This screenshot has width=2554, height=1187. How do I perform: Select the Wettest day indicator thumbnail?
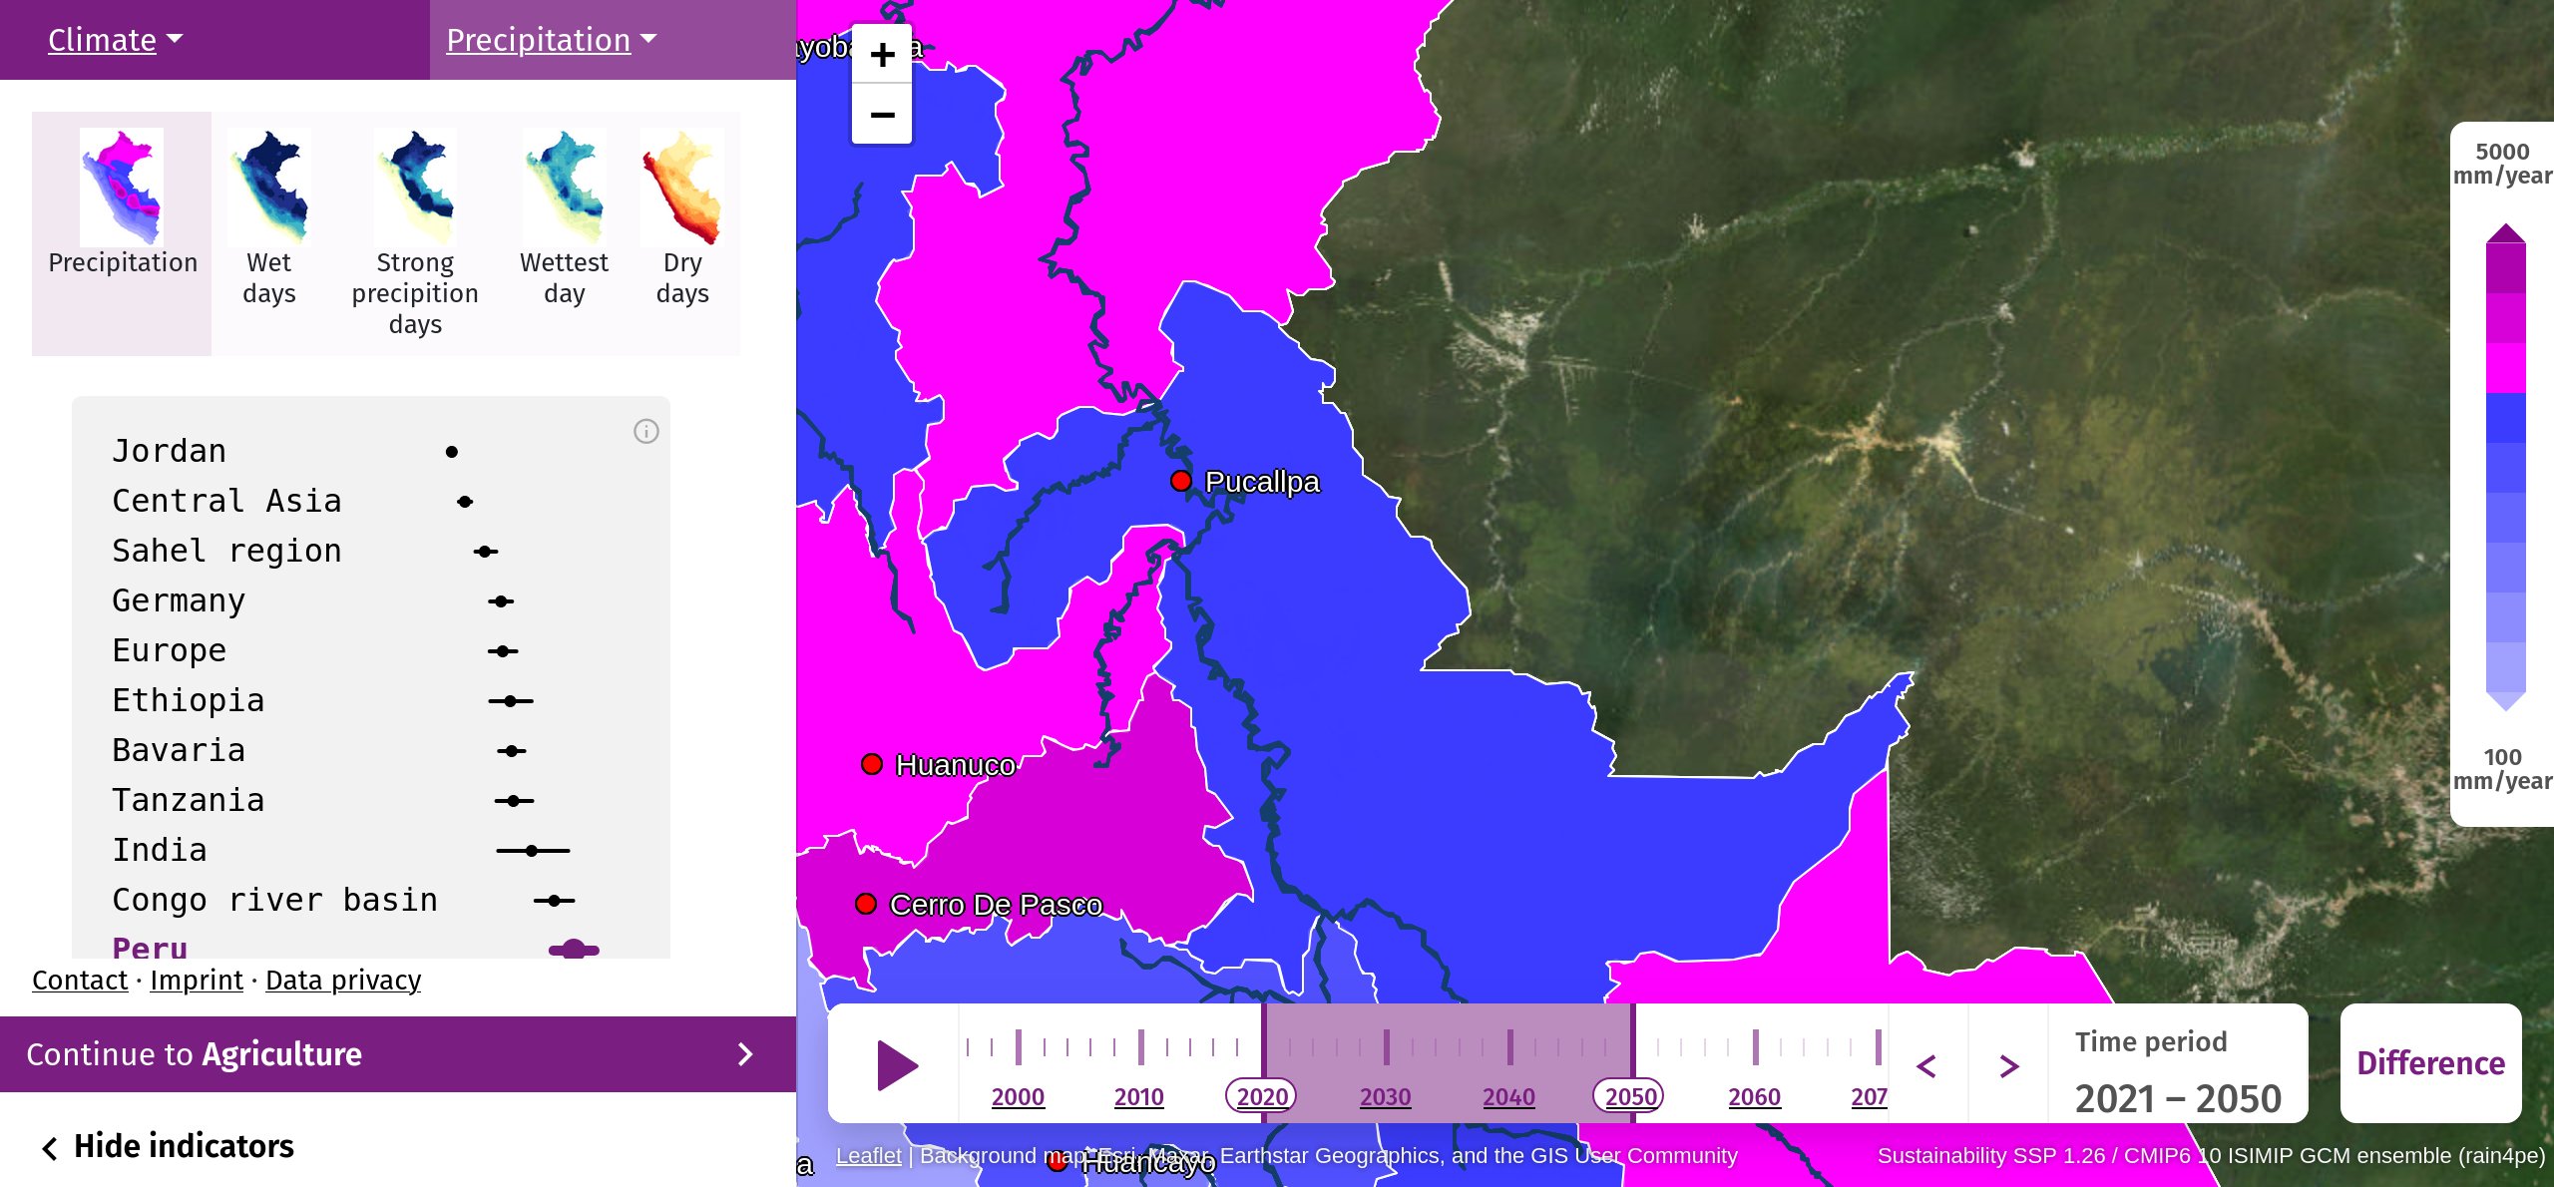click(x=564, y=233)
